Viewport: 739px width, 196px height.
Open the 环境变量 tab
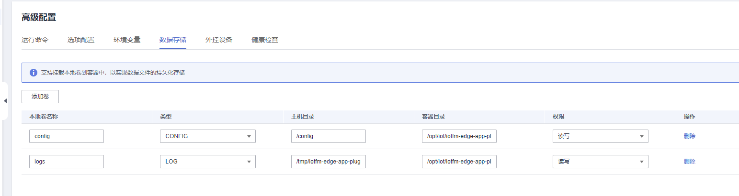127,40
